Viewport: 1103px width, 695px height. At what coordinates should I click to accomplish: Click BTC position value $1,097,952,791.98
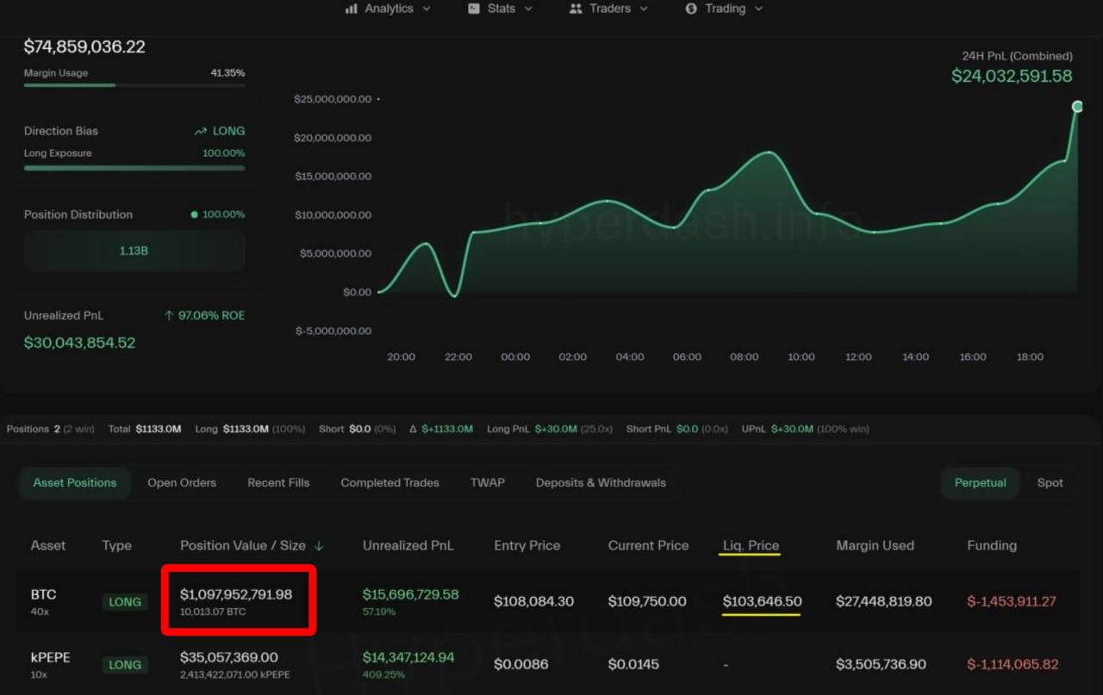[236, 595]
